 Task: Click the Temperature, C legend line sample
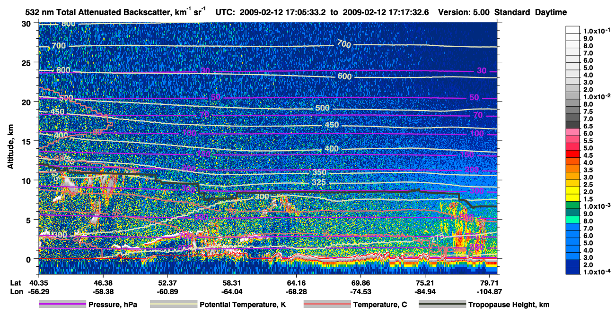point(327,305)
